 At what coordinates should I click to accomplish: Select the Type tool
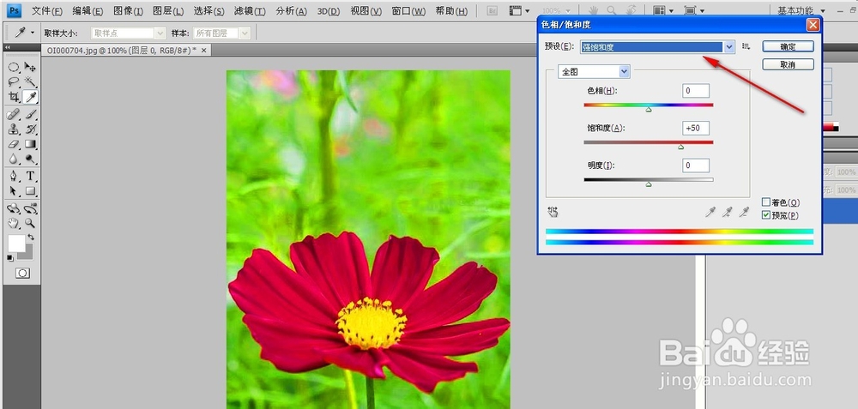tap(31, 176)
